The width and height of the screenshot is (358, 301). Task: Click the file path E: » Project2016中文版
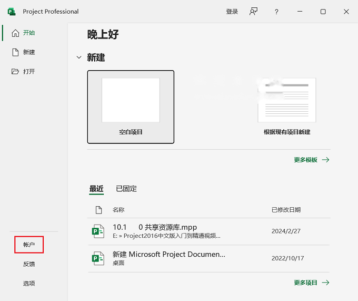point(166,236)
